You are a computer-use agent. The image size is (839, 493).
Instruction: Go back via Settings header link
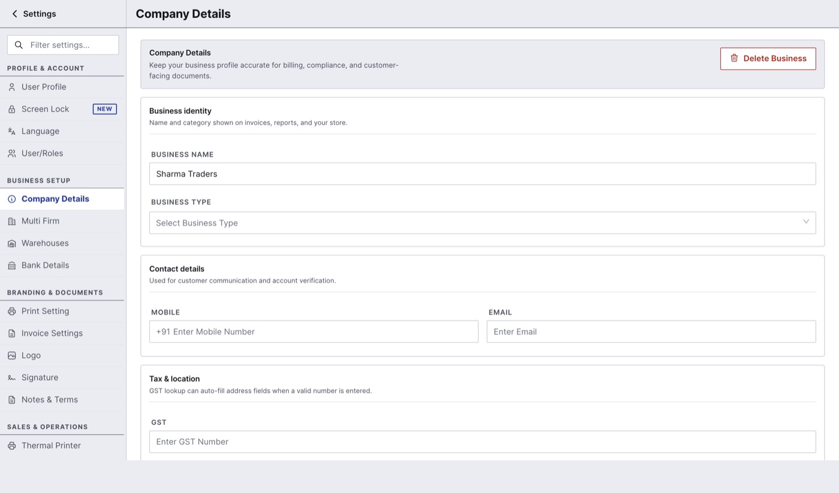tap(34, 14)
